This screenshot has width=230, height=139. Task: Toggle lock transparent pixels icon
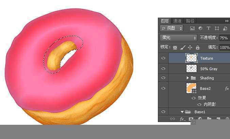[x=175, y=47]
